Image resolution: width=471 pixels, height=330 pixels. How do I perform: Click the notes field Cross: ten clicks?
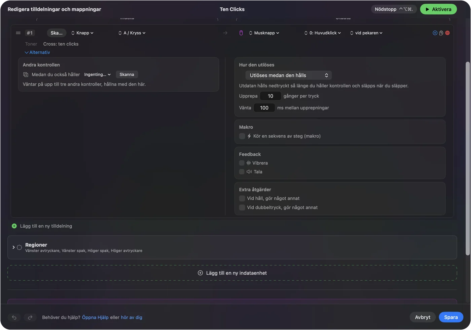coord(61,44)
